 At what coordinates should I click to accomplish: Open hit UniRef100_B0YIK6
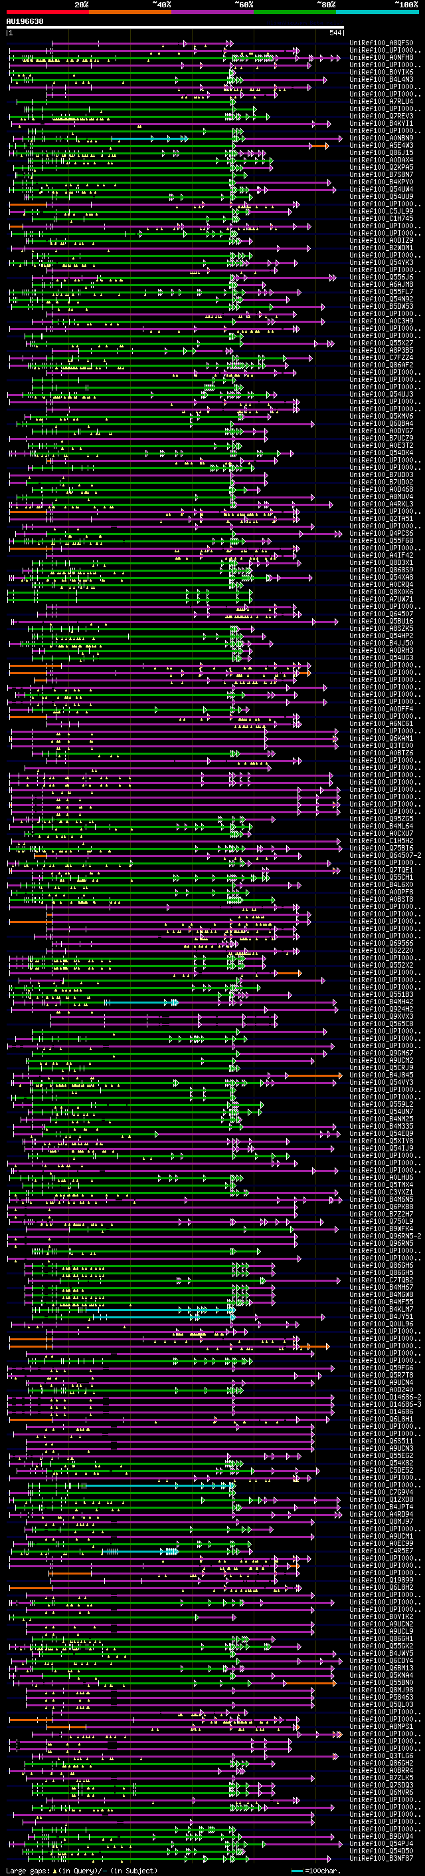[381, 72]
